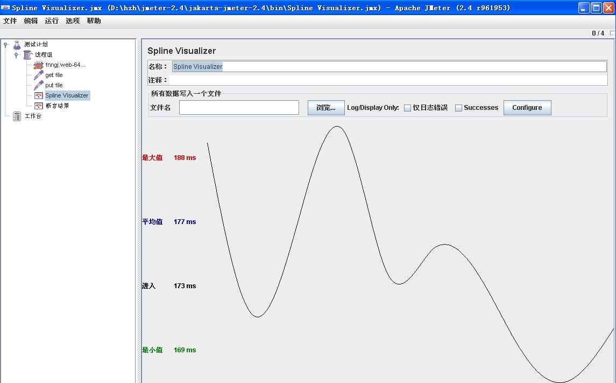Viewport: 616px width, 383px height.
Task: Click the 169 ms minimum value
Action: pos(185,350)
